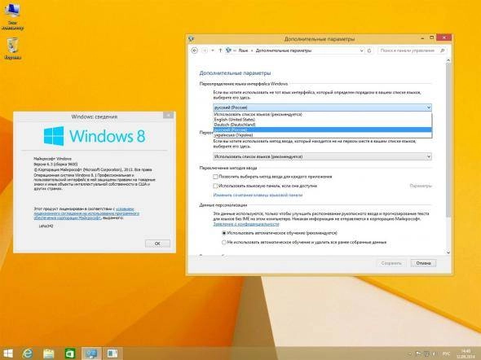Open File Explorer from taskbar
481x360 pixels.
point(48,353)
